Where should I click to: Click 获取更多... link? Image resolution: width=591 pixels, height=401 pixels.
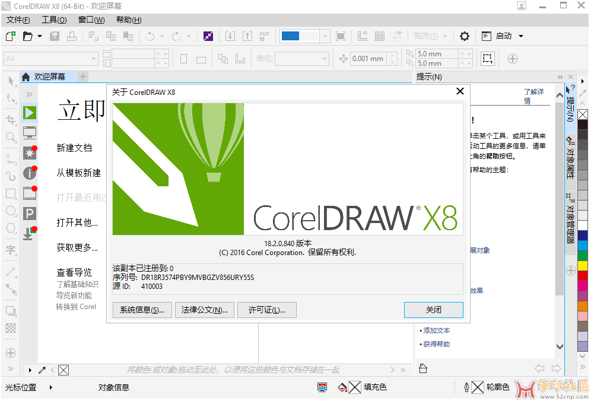point(77,247)
